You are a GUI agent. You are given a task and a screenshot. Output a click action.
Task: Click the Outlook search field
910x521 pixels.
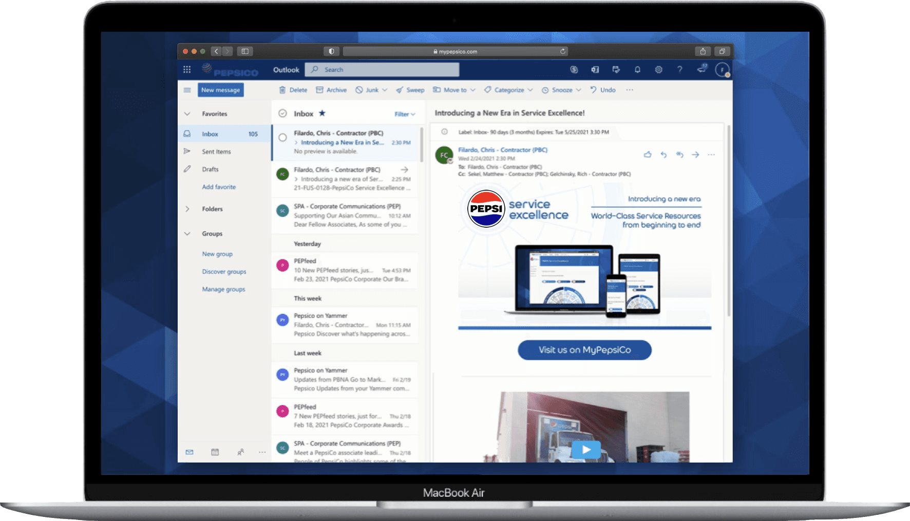click(382, 70)
